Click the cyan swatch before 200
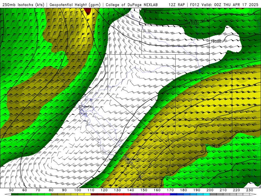This screenshot has width=261, height=196. [x=207, y=194]
